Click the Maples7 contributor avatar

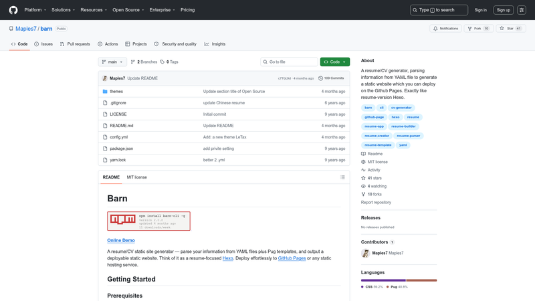coord(365,254)
